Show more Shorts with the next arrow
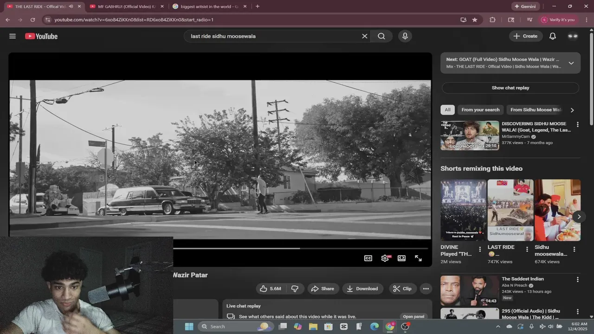The width and height of the screenshot is (594, 334). point(579,217)
